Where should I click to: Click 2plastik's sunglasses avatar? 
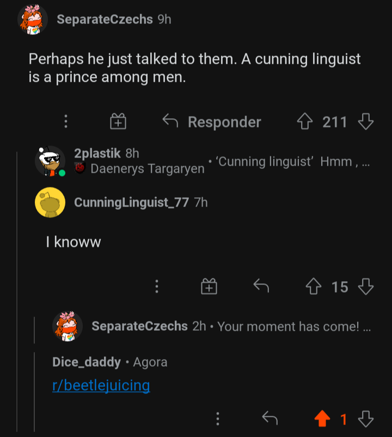[x=50, y=161]
